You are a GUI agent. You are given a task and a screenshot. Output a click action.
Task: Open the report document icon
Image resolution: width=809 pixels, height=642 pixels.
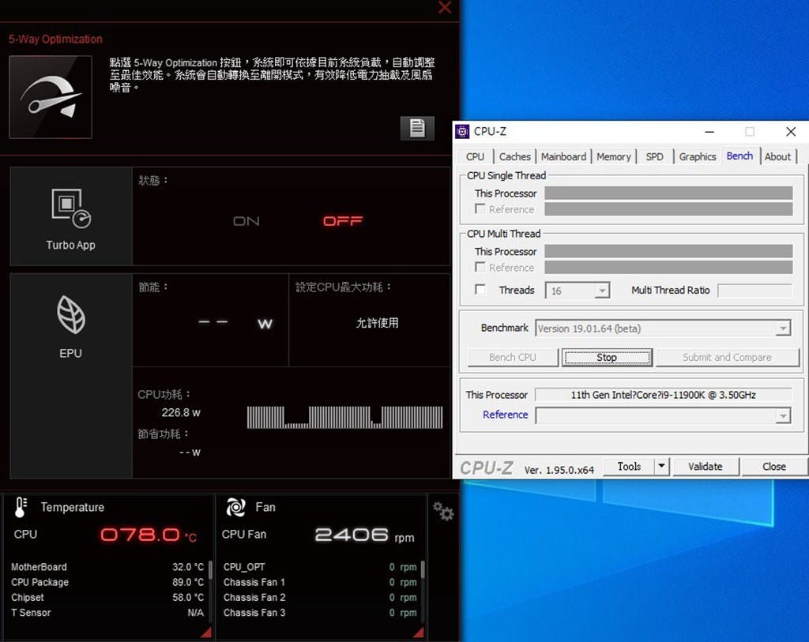(417, 128)
